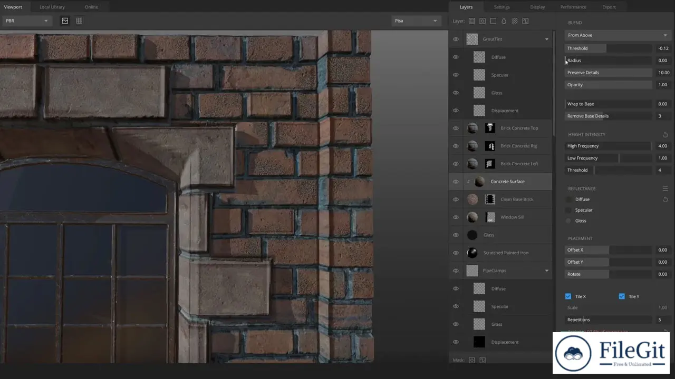Image resolution: width=675 pixels, height=379 pixels.
Task: Select the Clean Base Brick mask thumbnail
Action: [x=490, y=199]
